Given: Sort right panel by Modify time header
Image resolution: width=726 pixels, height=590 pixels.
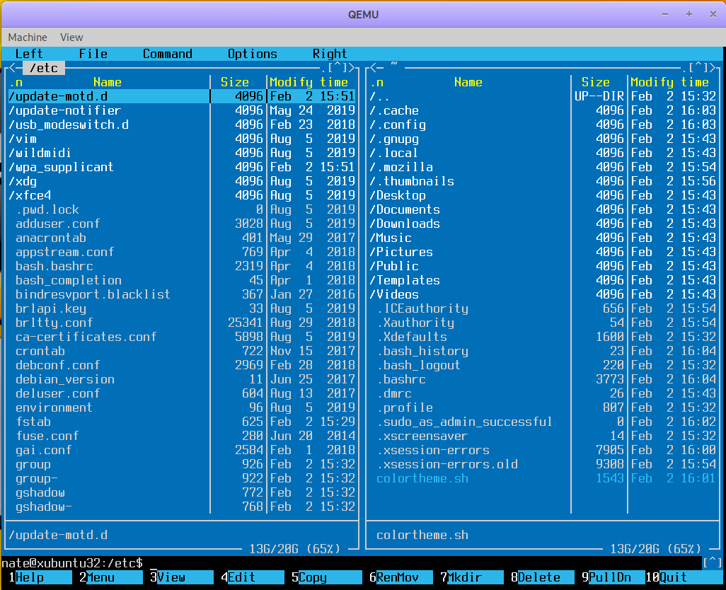Looking at the screenshot, I should pyautogui.click(x=669, y=82).
